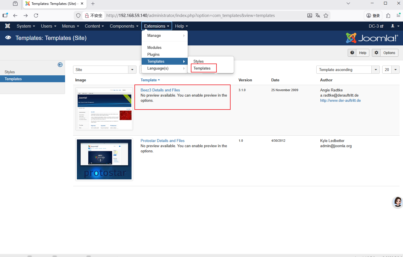Viewport: 403px width, 257px height.
Task: Click the email admin@joomla.org
Action: 336,146
